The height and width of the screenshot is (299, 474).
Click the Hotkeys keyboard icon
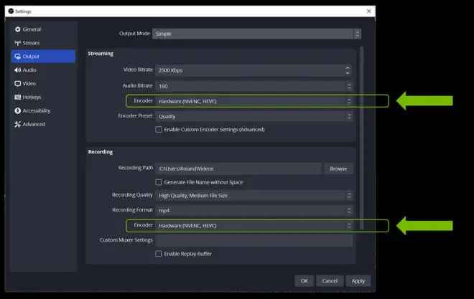tap(17, 97)
